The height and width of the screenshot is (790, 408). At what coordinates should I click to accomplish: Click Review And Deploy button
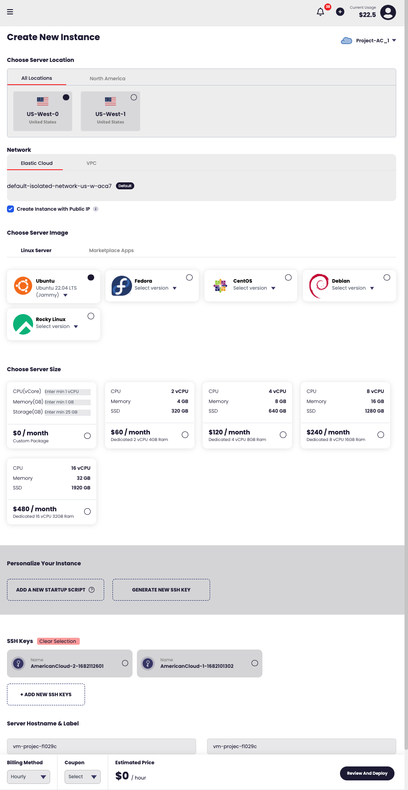pyautogui.click(x=367, y=773)
